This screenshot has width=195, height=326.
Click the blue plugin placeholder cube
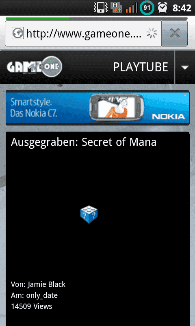89,215
